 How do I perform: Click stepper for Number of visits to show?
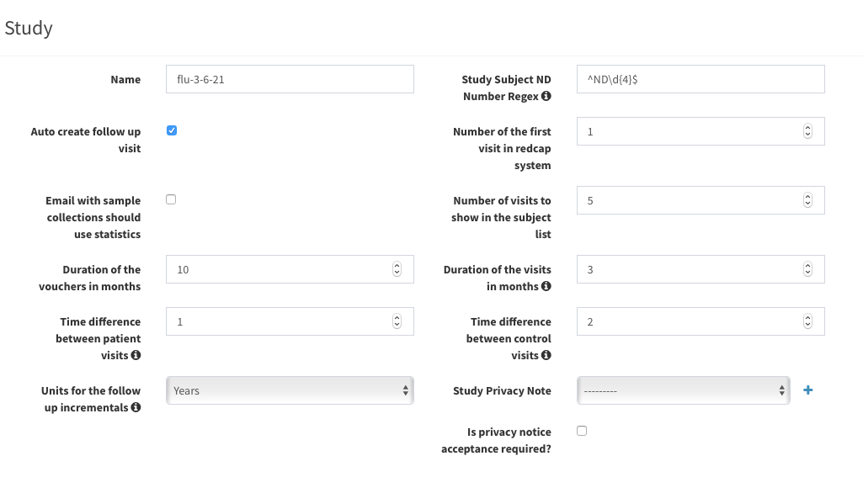pos(807,200)
